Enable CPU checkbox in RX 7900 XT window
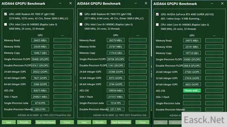This screenshot has height=127, width=227. click(5, 24)
